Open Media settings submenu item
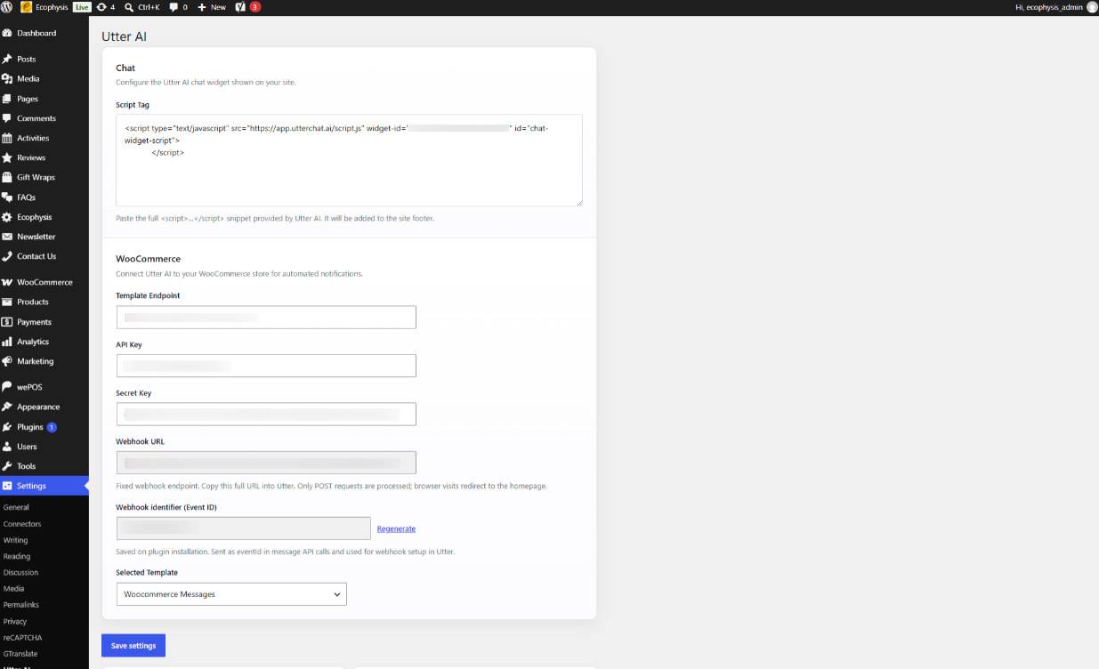This screenshot has height=669, width=1099. coord(14,589)
